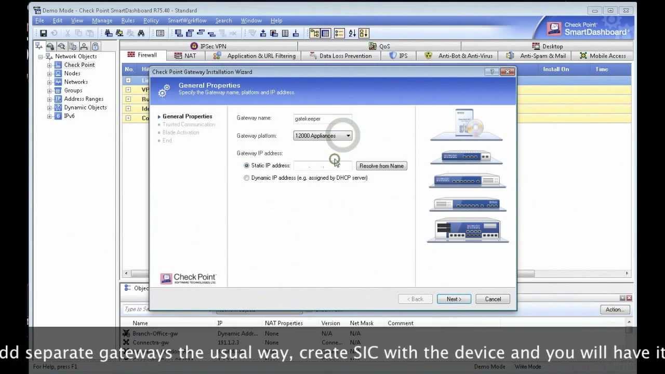
Task: Expand the Dynamic Objects tree node
Action: click(x=49, y=108)
